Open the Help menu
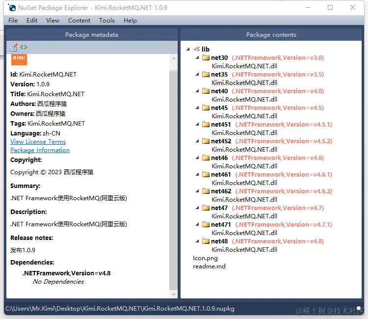Image resolution: width=368 pixels, height=319 pixels. pos(130,21)
